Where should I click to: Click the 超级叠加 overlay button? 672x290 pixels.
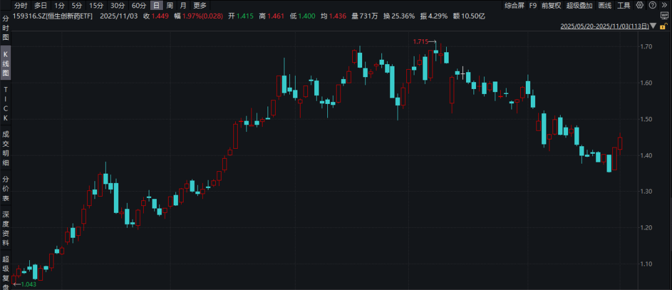(x=578, y=6)
